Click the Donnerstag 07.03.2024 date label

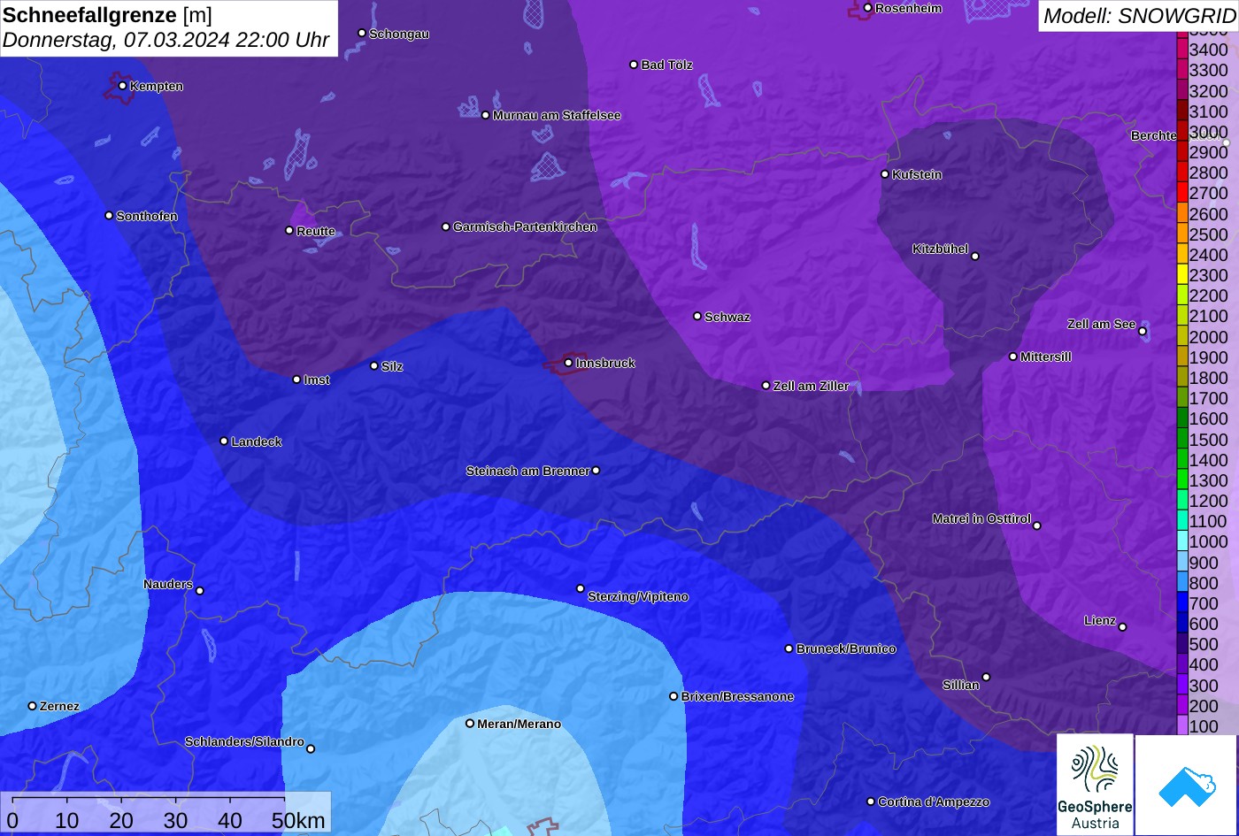(165, 40)
